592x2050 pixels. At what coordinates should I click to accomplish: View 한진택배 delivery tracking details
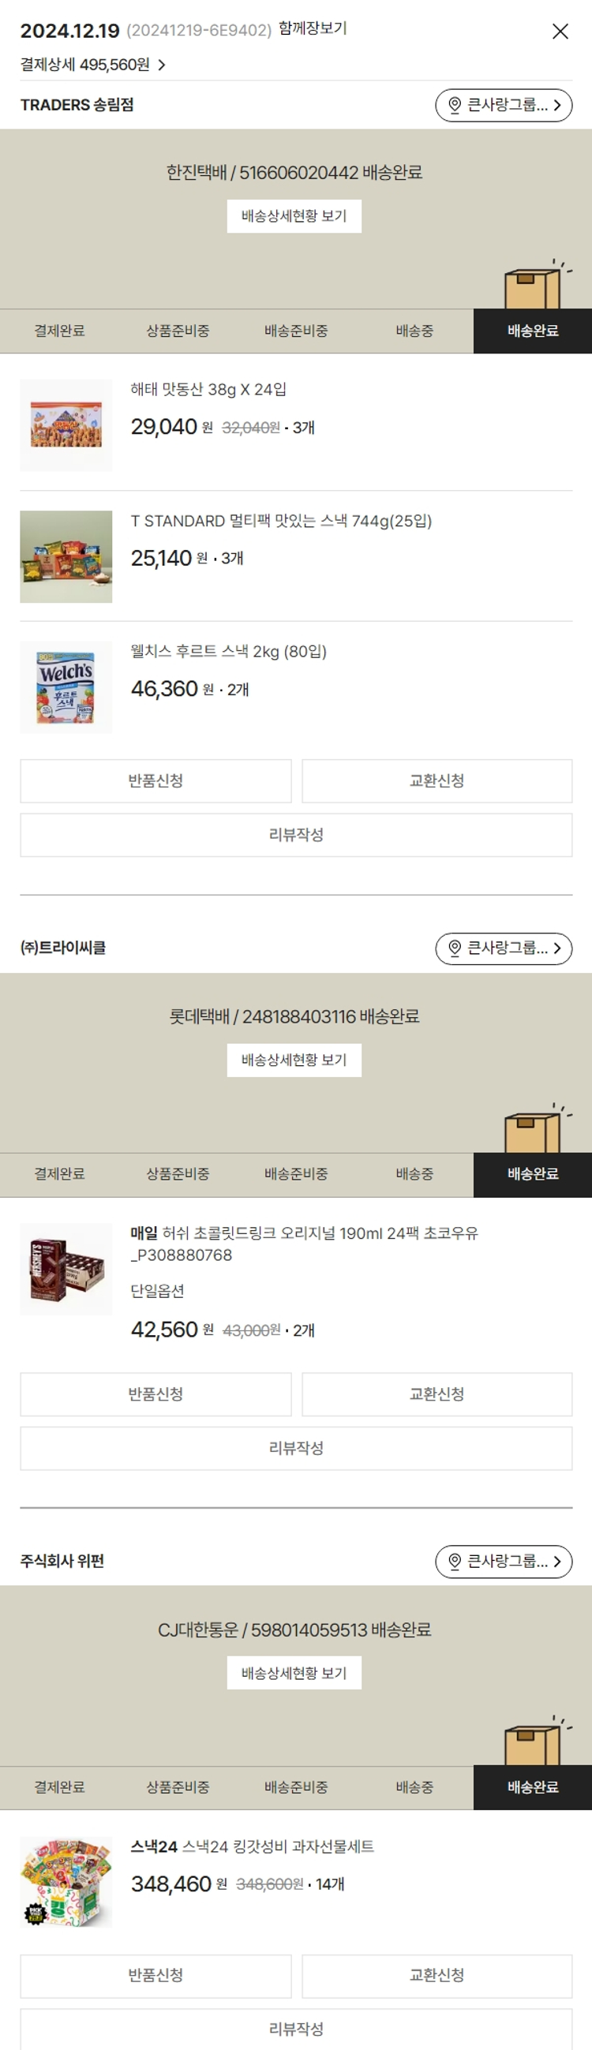click(x=294, y=215)
